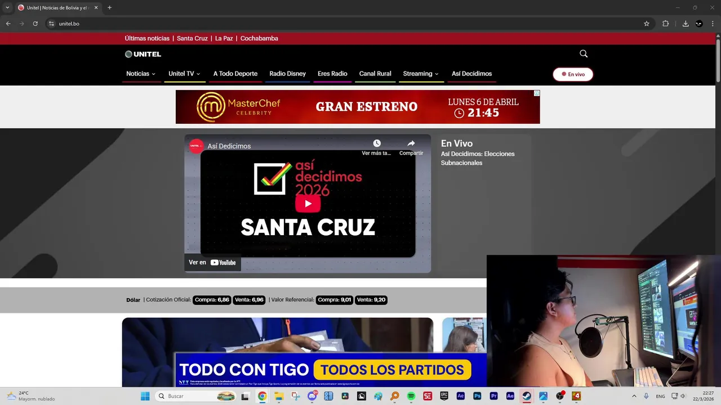This screenshot has height=405, width=721.
Task: Show hidden system tray icons chevron
Action: pos(634,396)
